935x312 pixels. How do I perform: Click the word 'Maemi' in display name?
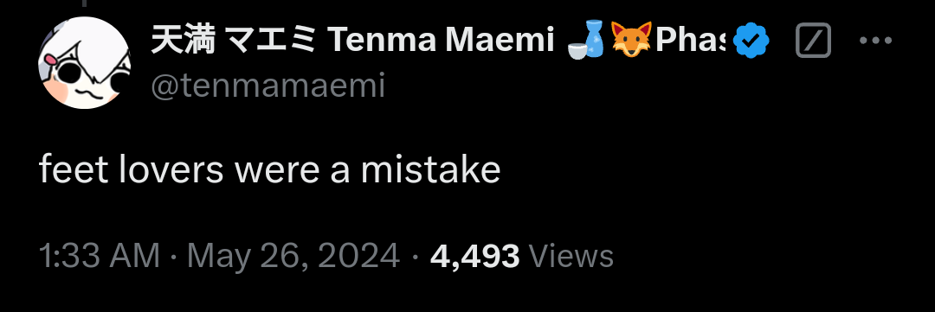point(500,41)
